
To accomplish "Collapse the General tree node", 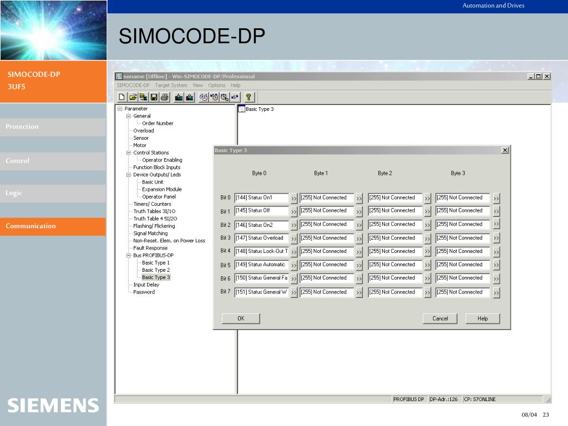I will coord(129,116).
